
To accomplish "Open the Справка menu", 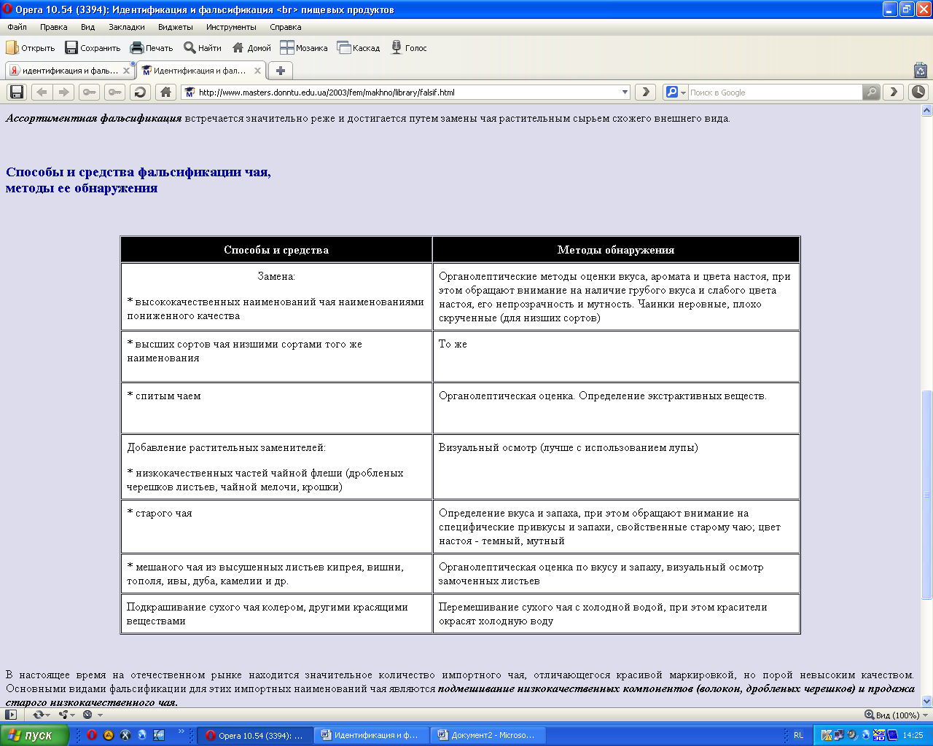I will 286,27.
